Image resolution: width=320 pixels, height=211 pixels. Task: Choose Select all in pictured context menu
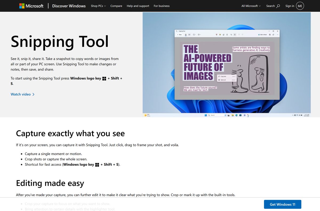coord(227,80)
